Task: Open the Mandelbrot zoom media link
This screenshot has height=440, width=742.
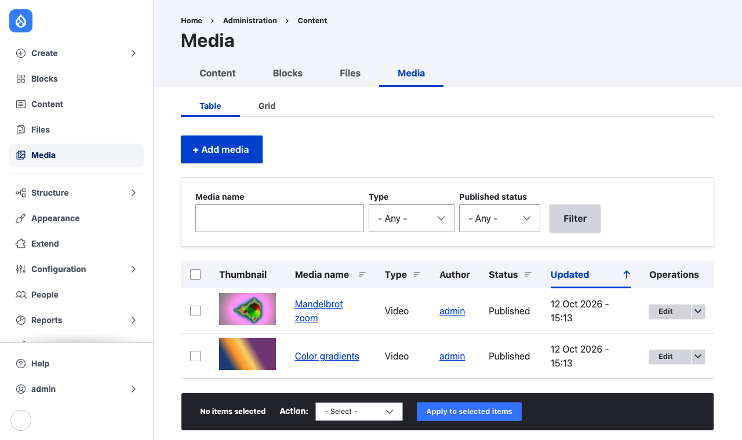Action: 319,311
